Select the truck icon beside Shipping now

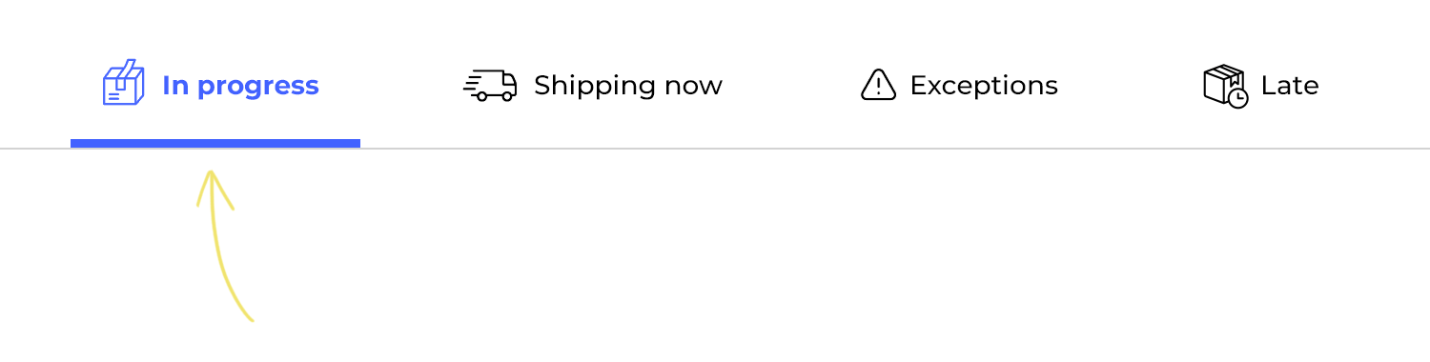[490, 85]
